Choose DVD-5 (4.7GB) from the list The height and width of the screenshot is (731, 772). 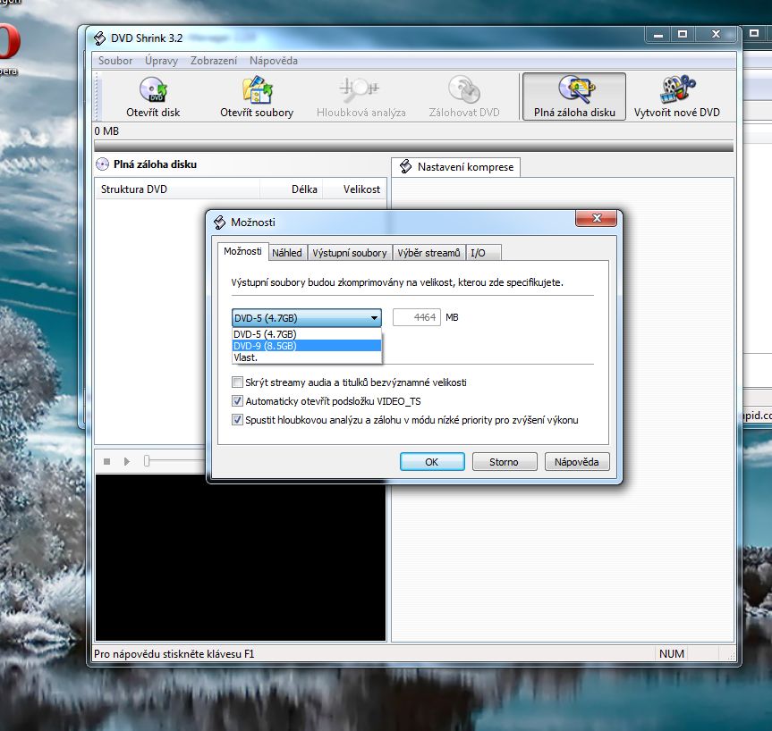(x=306, y=334)
